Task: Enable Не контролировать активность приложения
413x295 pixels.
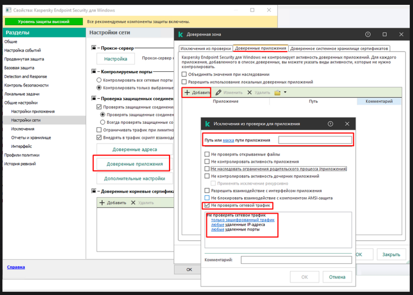Action: (207, 162)
